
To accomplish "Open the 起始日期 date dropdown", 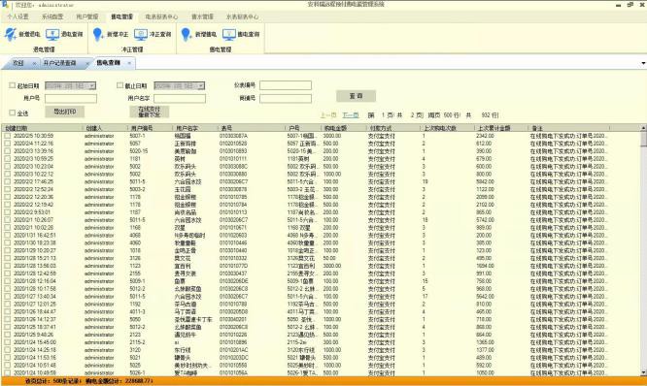I will tap(92, 85).
